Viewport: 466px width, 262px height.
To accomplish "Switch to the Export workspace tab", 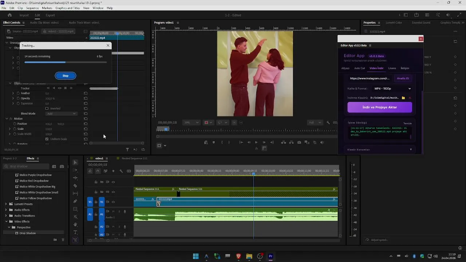I will click(x=50, y=15).
